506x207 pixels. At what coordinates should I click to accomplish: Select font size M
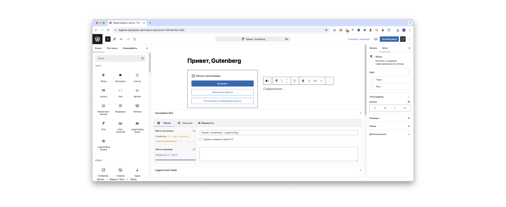click(x=385, y=108)
